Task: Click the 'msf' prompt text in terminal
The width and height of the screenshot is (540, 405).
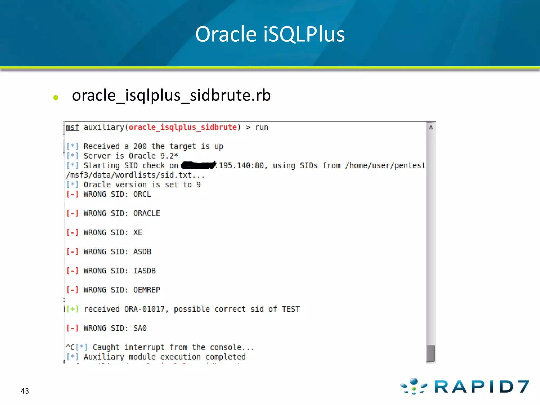Action: click(x=72, y=127)
